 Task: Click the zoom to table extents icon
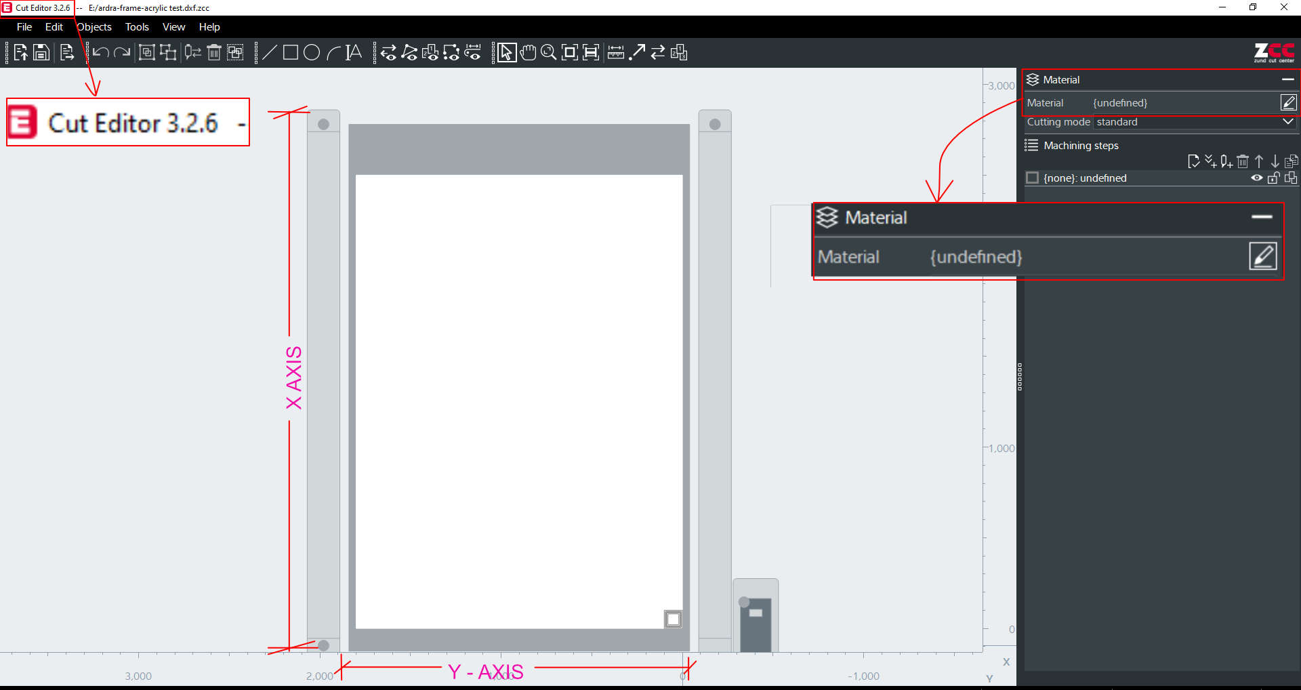coord(591,52)
